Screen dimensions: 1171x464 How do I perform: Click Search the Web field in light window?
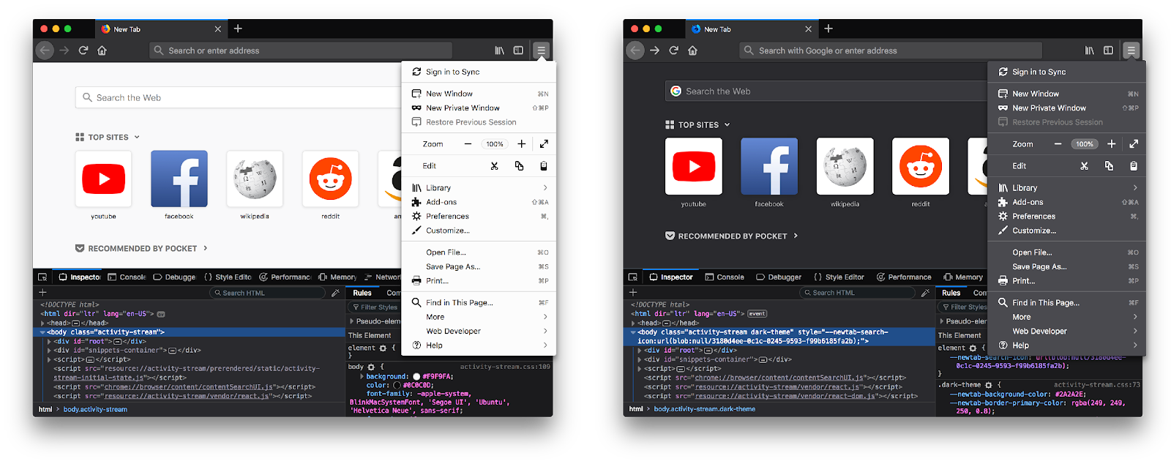point(238,97)
